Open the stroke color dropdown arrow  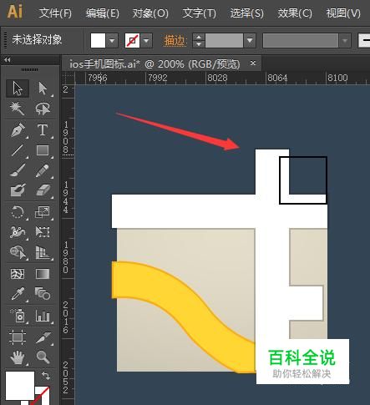[146, 41]
